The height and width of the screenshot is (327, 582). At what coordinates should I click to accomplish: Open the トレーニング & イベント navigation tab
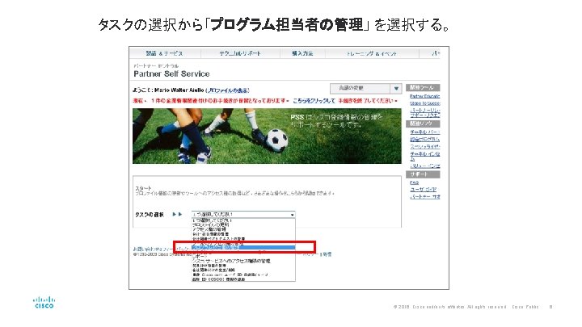click(x=372, y=53)
